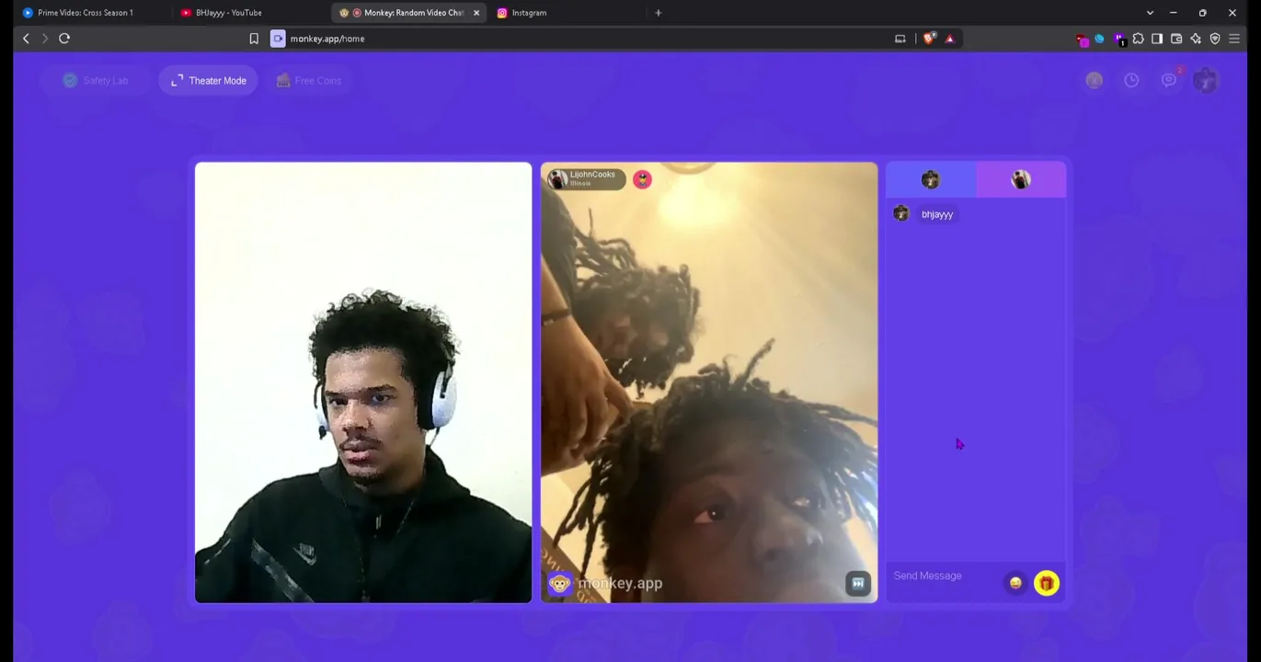
Task: Open a new browser tab
Action: 658,13
